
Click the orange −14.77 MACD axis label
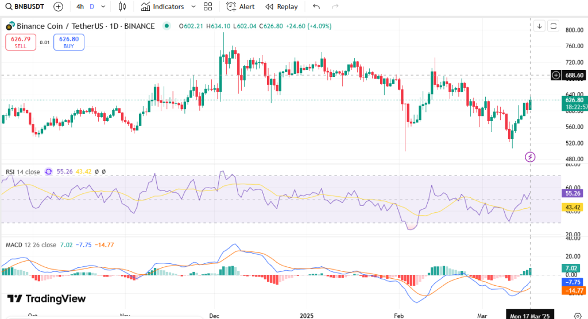(574, 290)
